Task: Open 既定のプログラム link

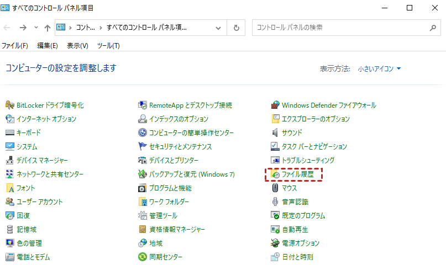Action: (x=303, y=215)
